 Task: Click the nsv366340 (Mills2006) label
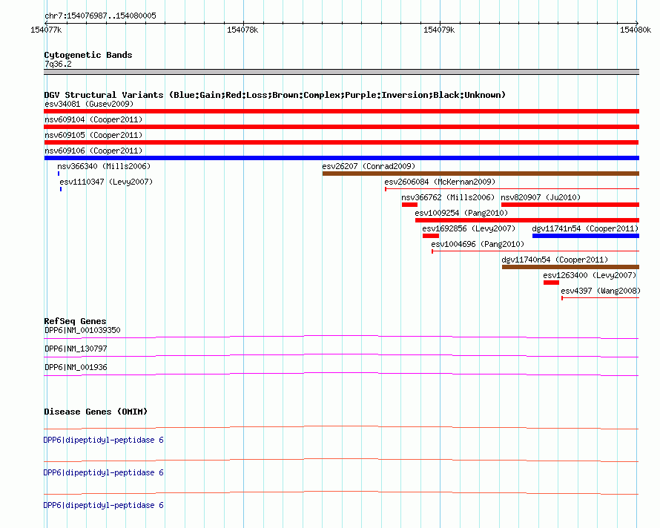(x=104, y=166)
